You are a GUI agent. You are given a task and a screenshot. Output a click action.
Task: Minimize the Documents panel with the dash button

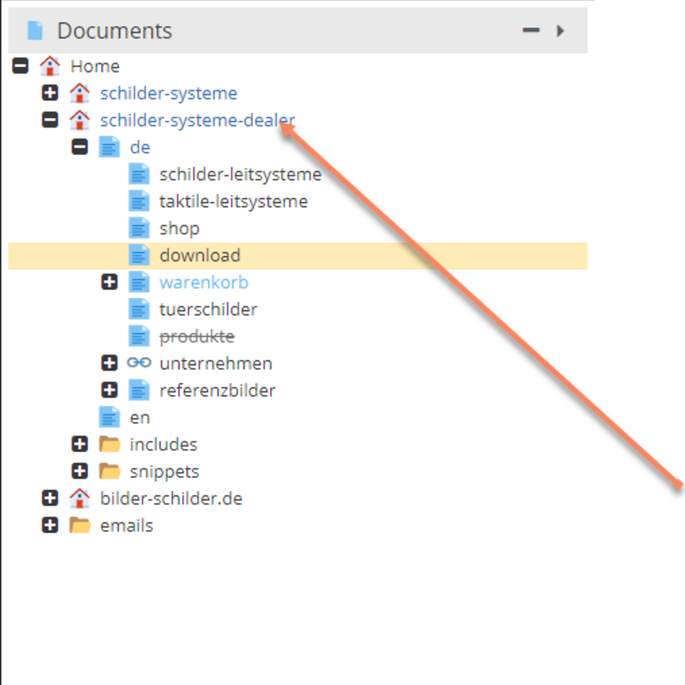pos(531,31)
